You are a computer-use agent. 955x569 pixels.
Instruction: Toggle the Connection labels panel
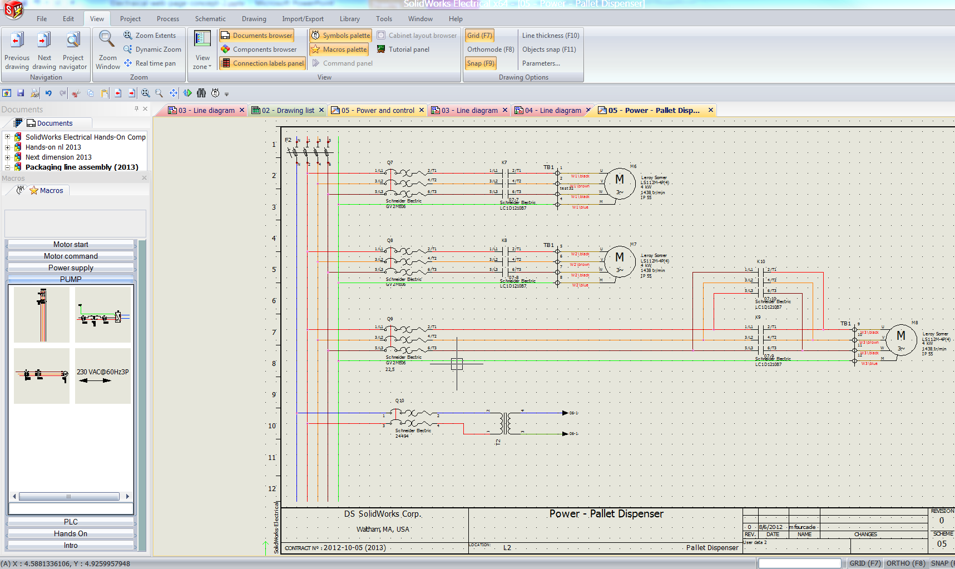coord(263,63)
